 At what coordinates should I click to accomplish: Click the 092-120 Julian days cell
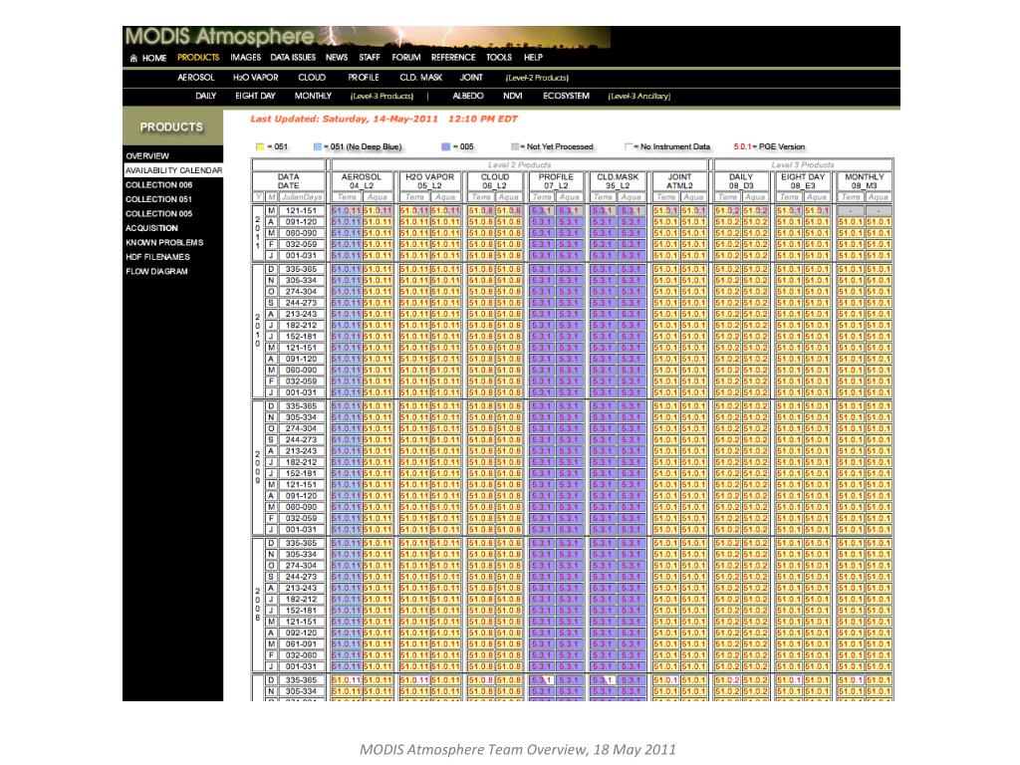coord(301,633)
